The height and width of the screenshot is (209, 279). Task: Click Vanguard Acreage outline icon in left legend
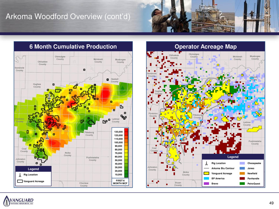click(x=20, y=181)
